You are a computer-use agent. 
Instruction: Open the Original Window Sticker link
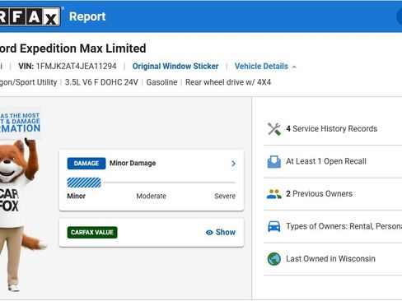click(x=175, y=67)
